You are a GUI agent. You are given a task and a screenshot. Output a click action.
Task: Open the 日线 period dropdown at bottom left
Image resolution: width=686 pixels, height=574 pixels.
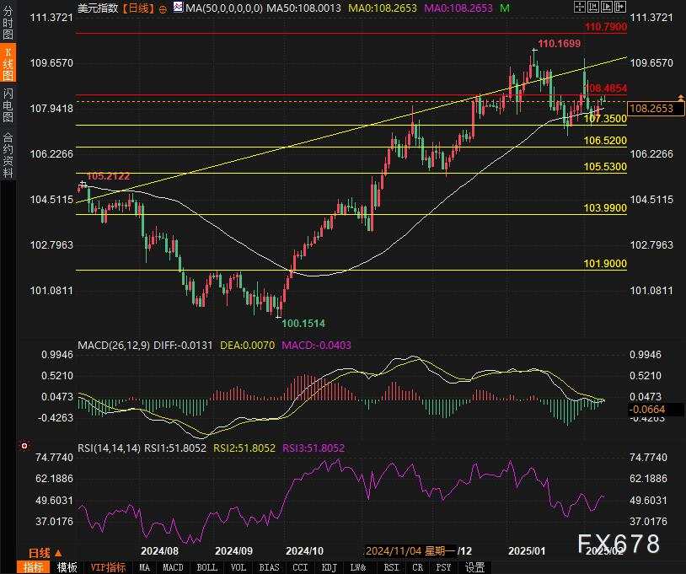click(45, 553)
